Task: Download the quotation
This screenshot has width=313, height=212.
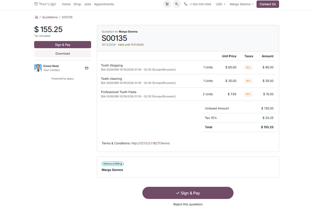Action: pyautogui.click(x=63, y=53)
